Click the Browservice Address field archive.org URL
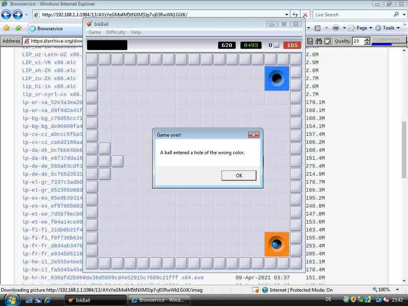 56,41
